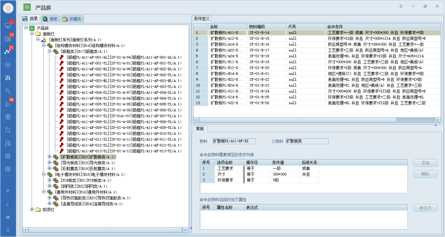Viewport: 445px width, 237px height.
Task: Expand the [扩散板类][E20] node
Action: coord(50,157)
